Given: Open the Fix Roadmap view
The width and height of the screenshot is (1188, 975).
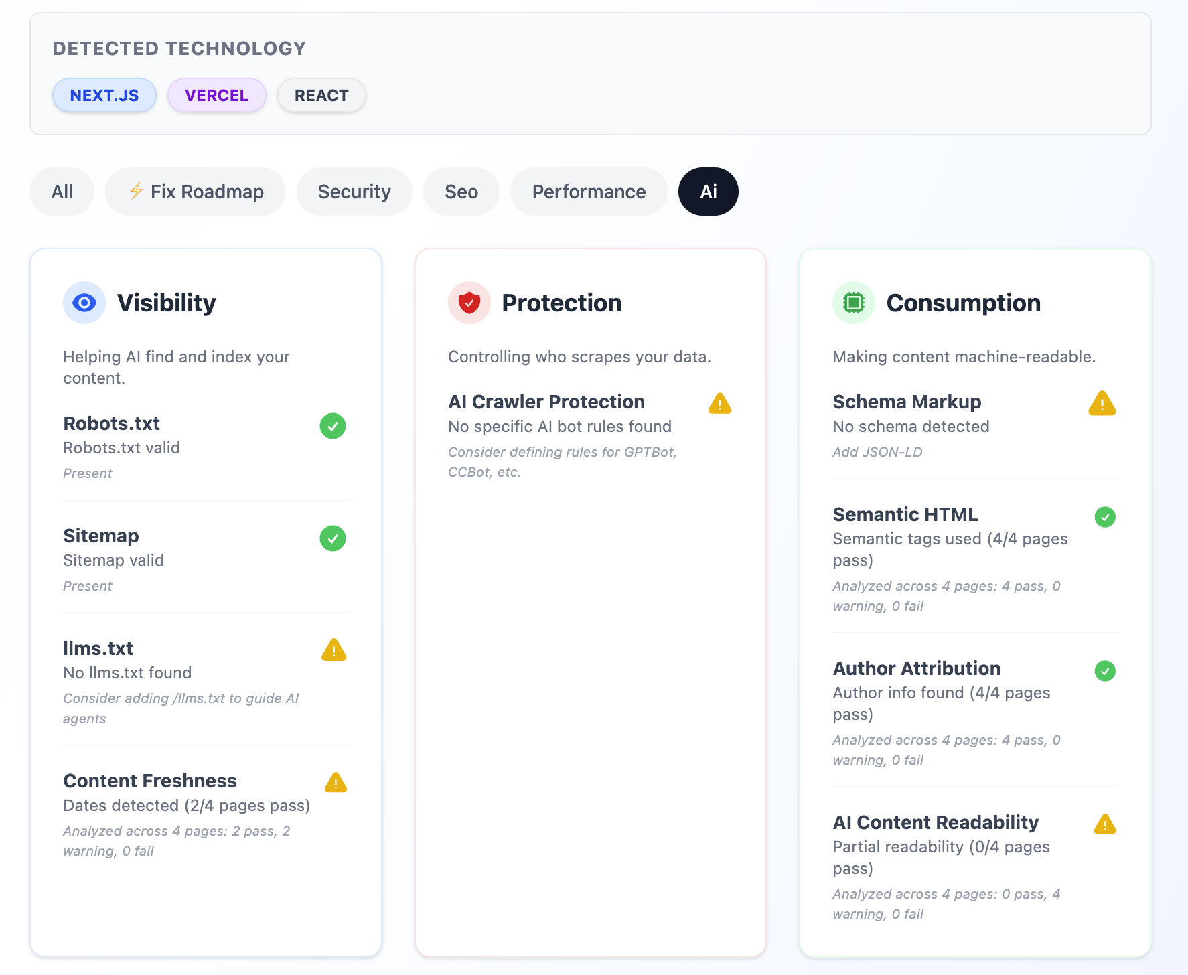Looking at the screenshot, I should click(195, 192).
